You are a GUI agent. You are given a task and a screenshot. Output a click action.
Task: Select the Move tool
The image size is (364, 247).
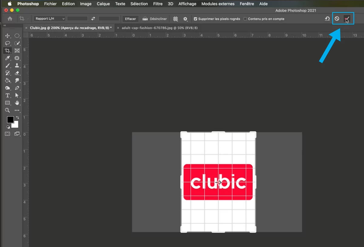8,36
